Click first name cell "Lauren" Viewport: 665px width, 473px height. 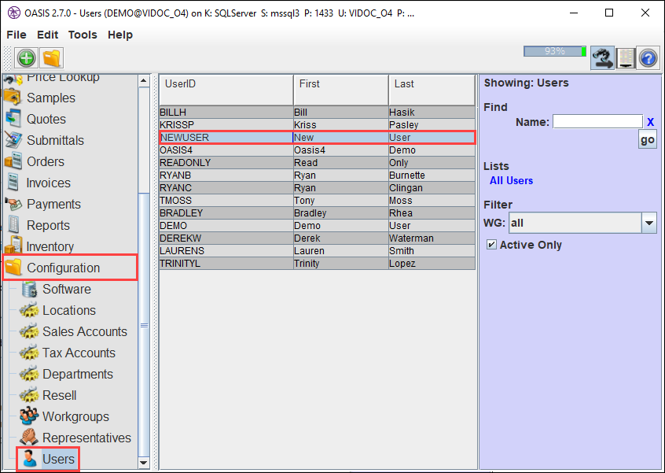340,250
